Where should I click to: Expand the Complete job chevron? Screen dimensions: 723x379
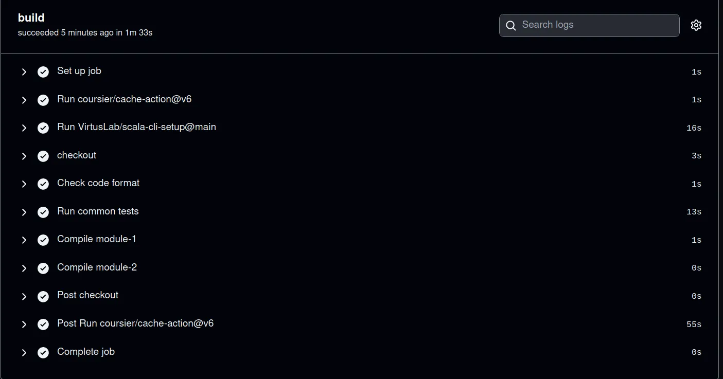point(24,352)
